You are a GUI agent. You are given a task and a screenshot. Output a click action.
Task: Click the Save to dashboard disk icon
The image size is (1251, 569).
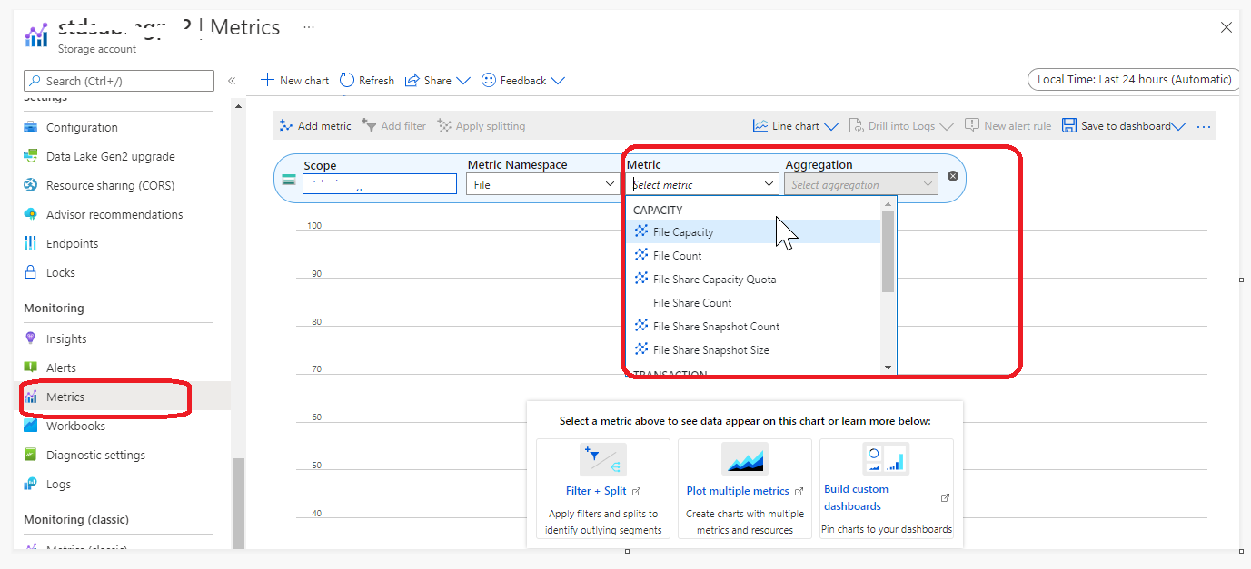(x=1069, y=126)
